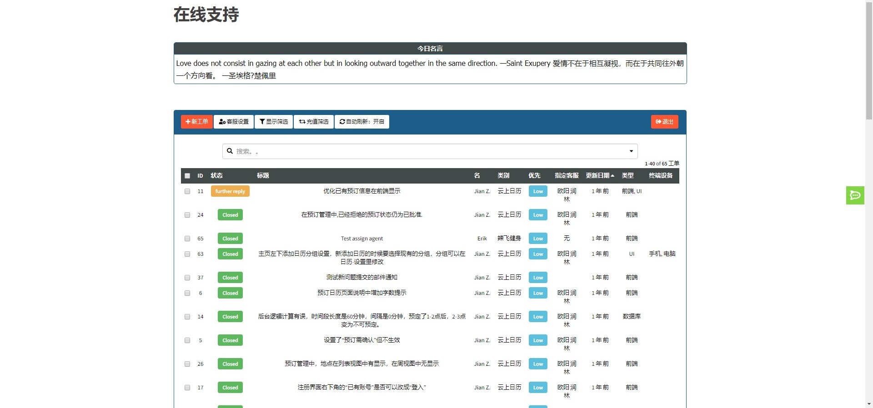Image resolution: width=873 pixels, height=408 pixels.
Task: Sort tickets by 优先 column header
Action: 534,176
